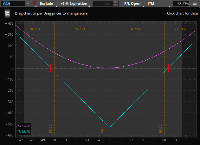Image resolution: width=200 pixels, height=145 pixels.
Task: Click the 7/18/20 cyan legend entry
Action: click(x=24, y=131)
